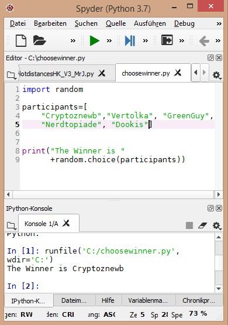Expand hidden debug toolbar items after the step icon
228x325 pixels.
[x=146, y=40]
